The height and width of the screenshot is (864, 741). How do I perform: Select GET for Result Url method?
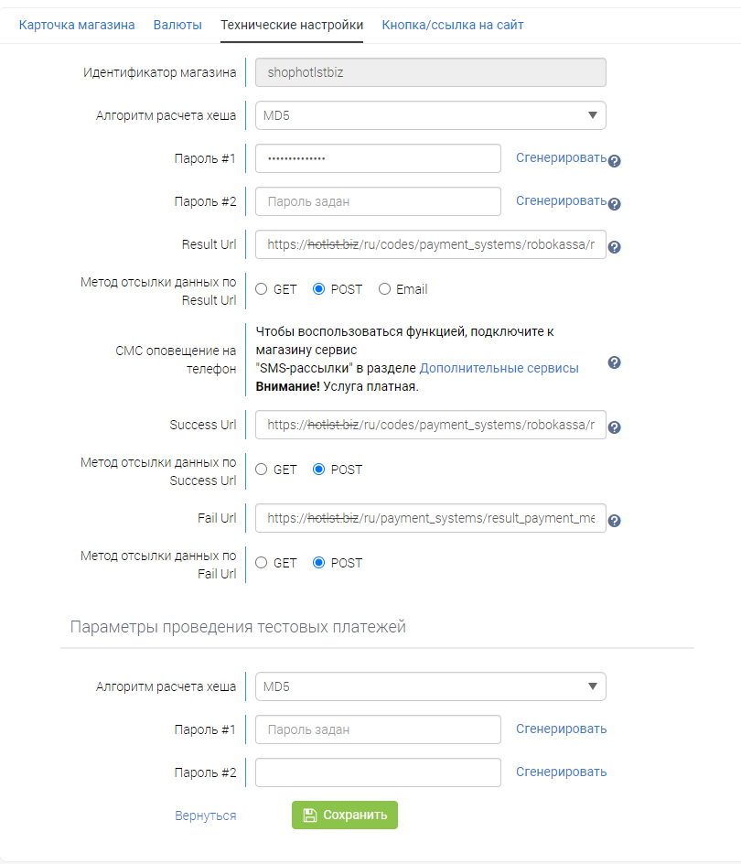[x=262, y=289]
